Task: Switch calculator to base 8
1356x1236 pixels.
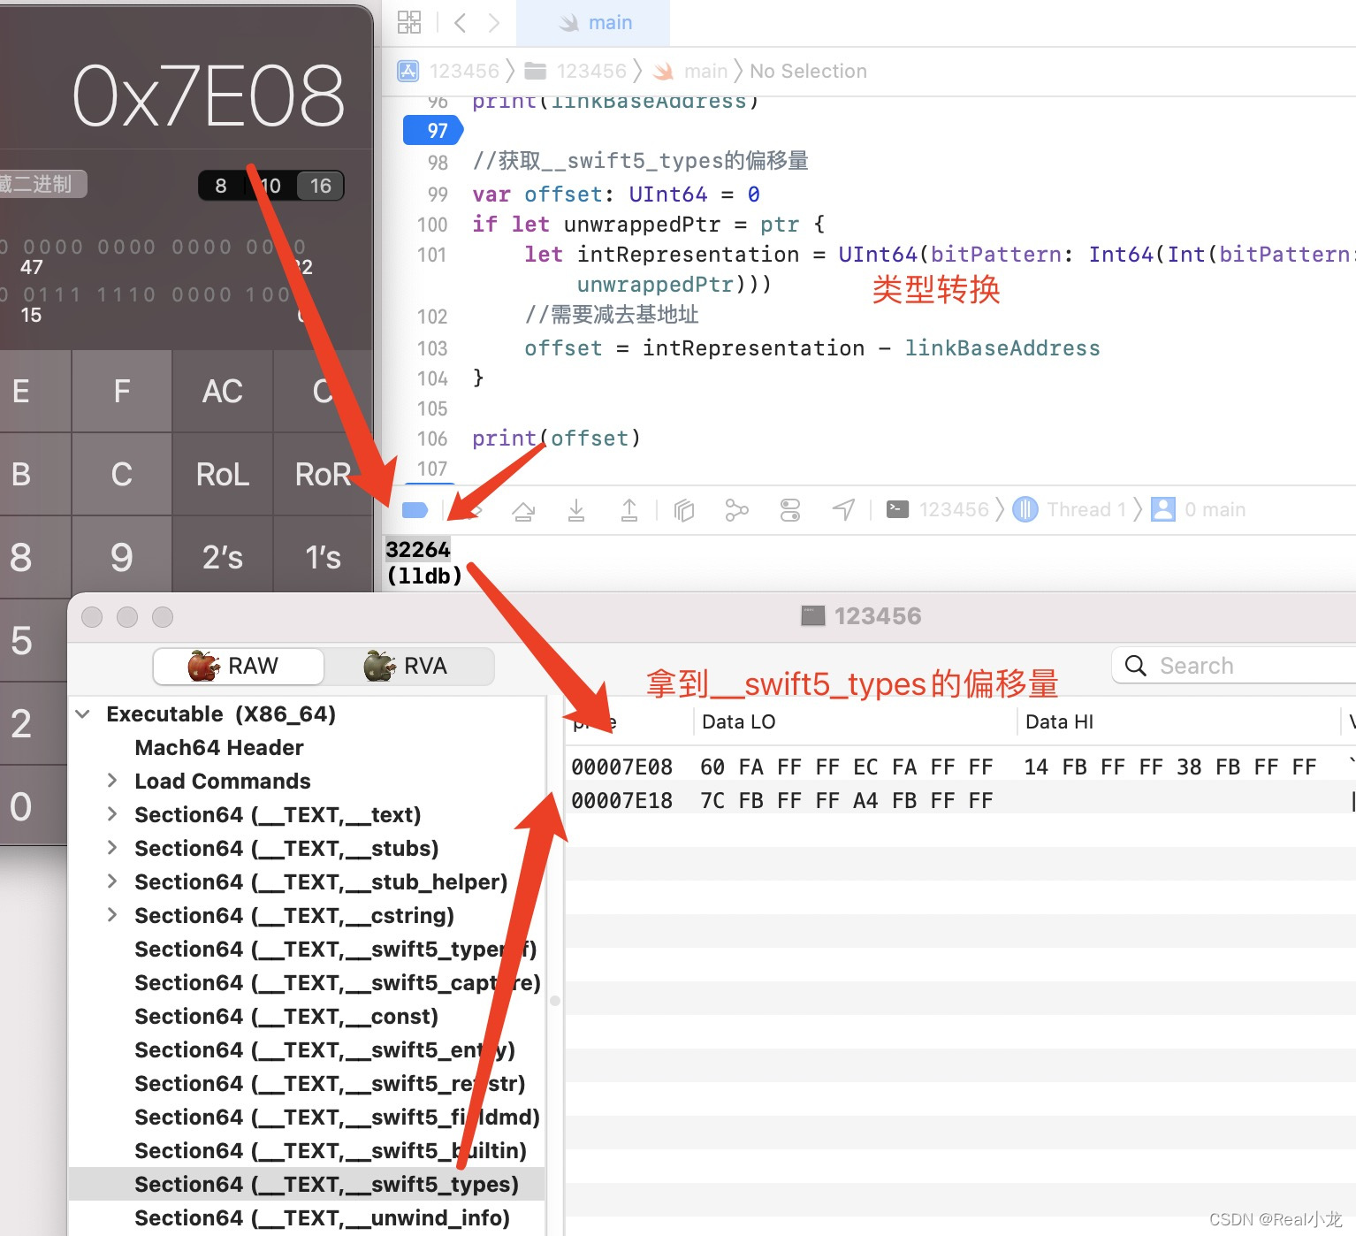Action: point(221,186)
